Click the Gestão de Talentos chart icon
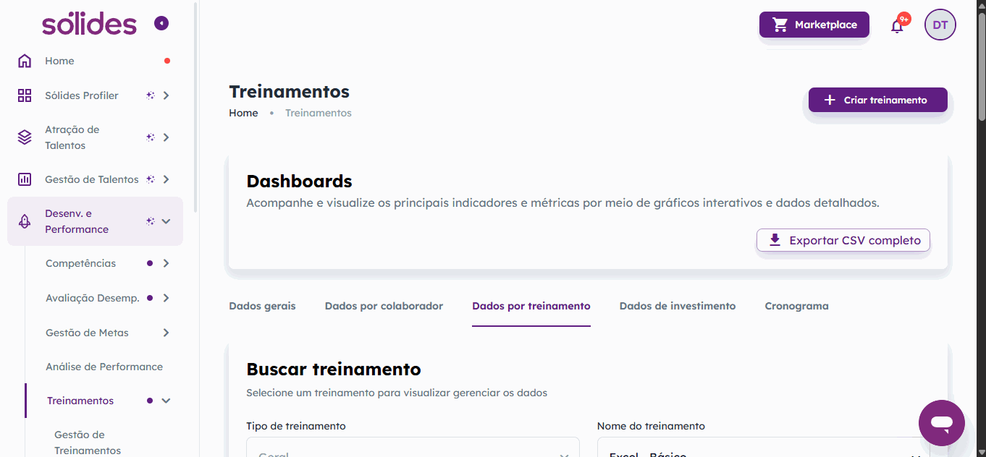The image size is (986, 457). pyautogui.click(x=25, y=179)
